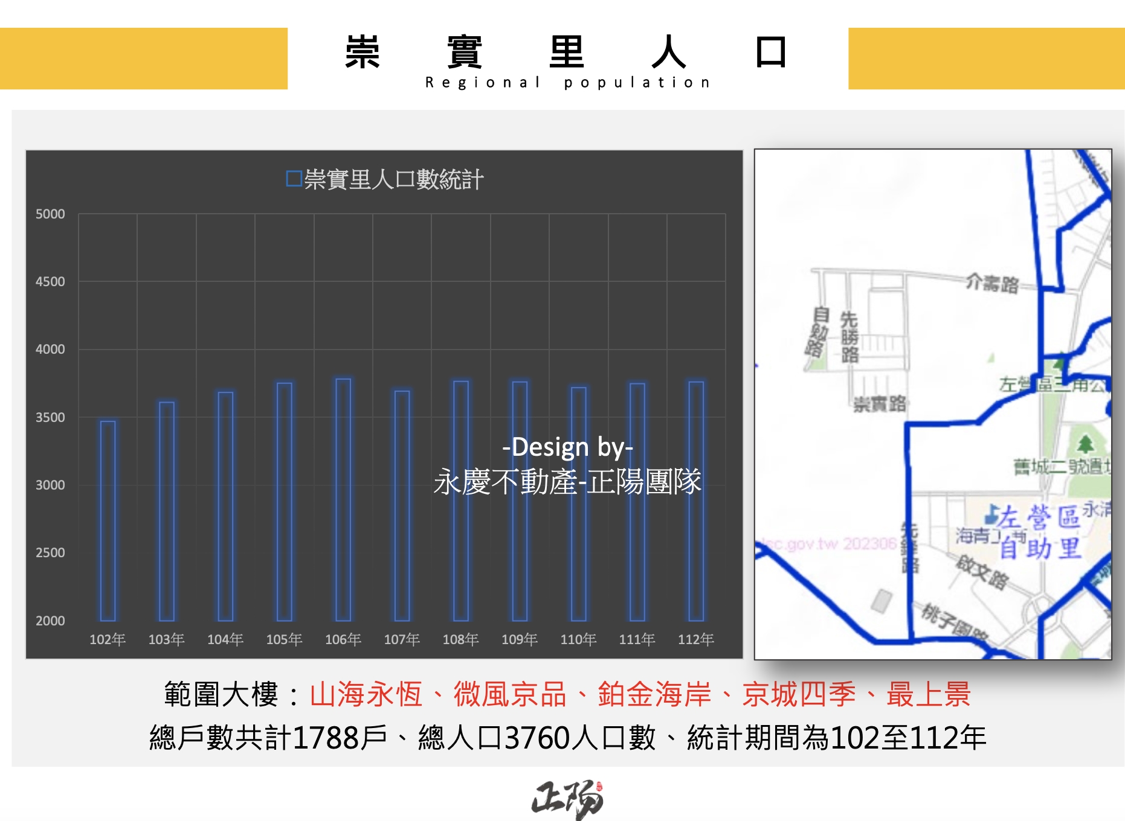Click the 舊城二號遺址 label on the map
Image resolution: width=1125 pixels, height=821 pixels.
(x=1062, y=466)
